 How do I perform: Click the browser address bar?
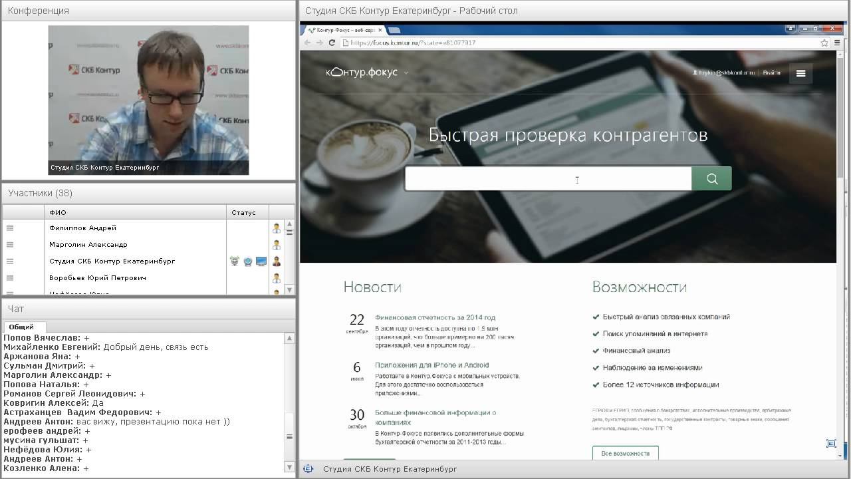(585, 43)
